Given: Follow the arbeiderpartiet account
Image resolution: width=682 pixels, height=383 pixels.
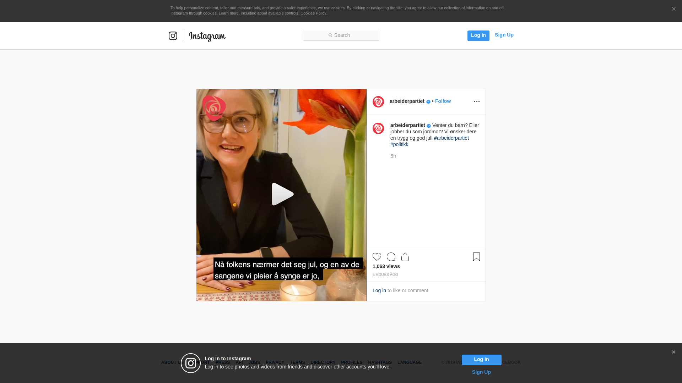Looking at the screenshot, I should (443, 101).
